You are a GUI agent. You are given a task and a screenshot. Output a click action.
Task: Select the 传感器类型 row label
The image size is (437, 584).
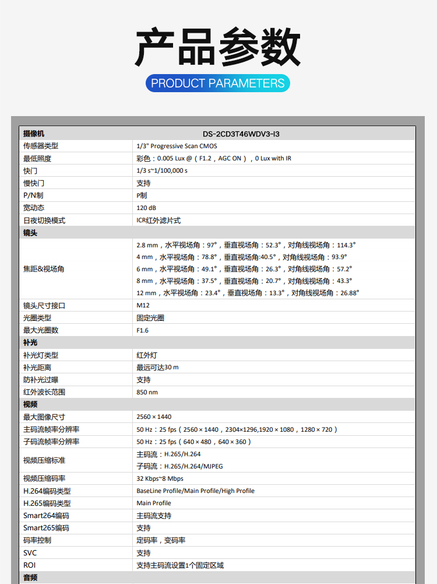tap(41, 146)
